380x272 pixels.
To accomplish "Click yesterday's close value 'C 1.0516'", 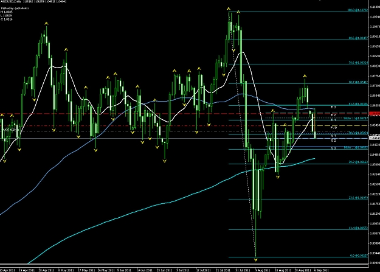I will tap(7, 19).
